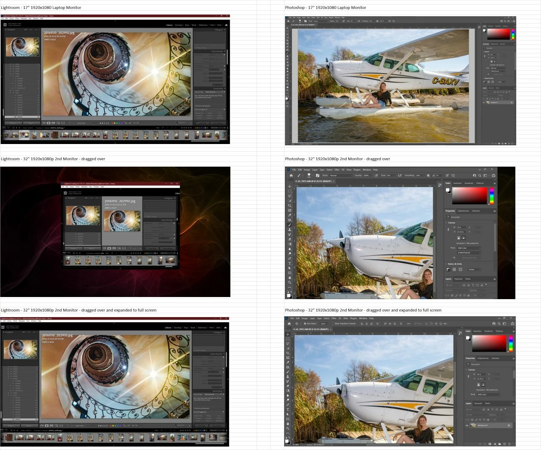
Task: Switch to Adjustments tab in middle-right Photoshop
Action: [464, 211]
